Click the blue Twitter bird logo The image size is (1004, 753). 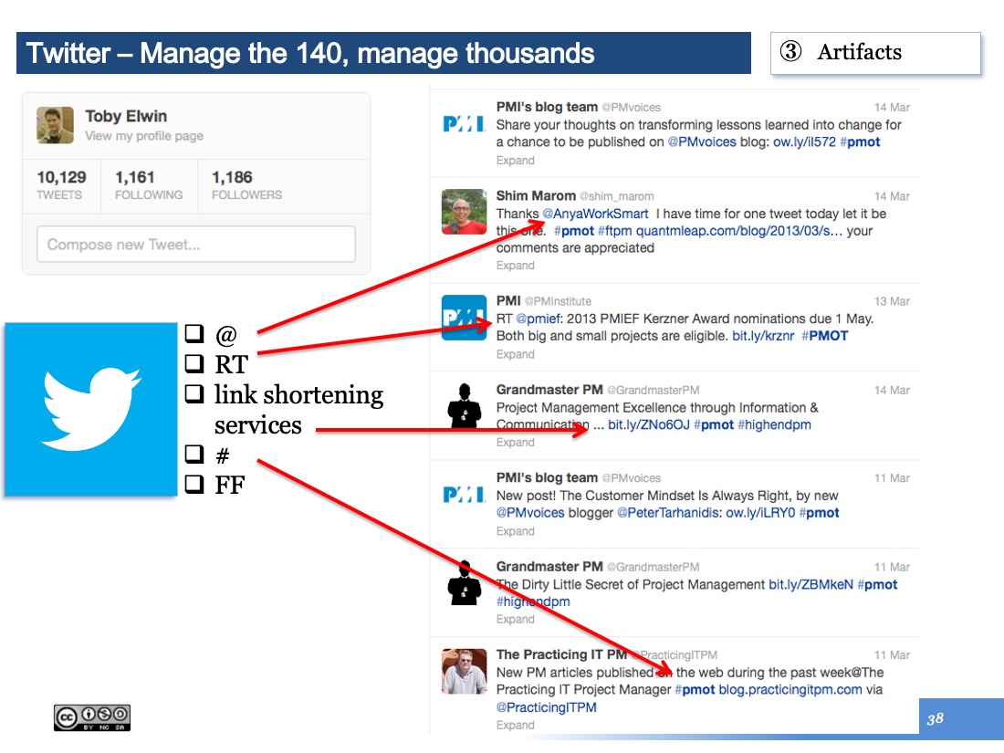pyautogui.click(x=91, y=409)
